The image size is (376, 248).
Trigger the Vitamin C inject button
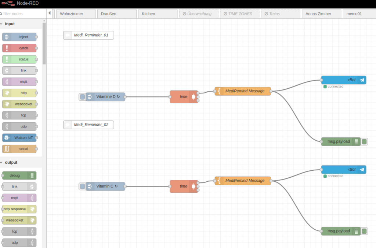pos(82,186)
